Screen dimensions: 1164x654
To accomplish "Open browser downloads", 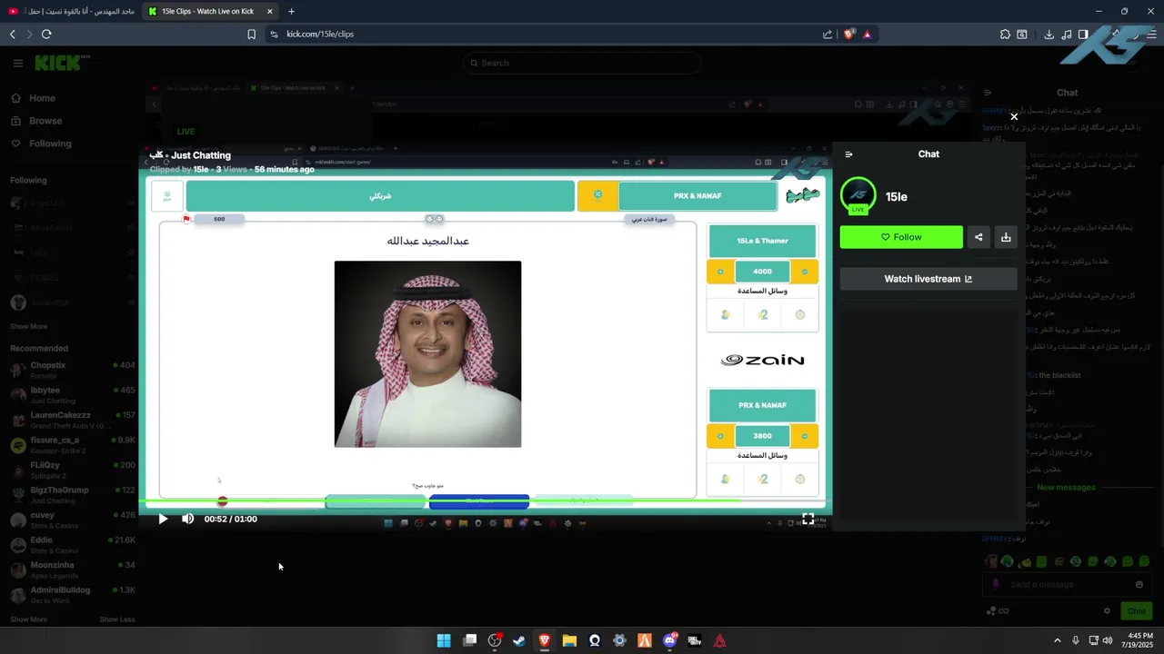I will (1049, 34).
